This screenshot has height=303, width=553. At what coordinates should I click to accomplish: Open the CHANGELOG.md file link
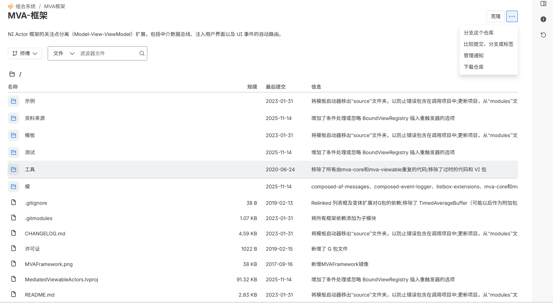pos(45,234)
